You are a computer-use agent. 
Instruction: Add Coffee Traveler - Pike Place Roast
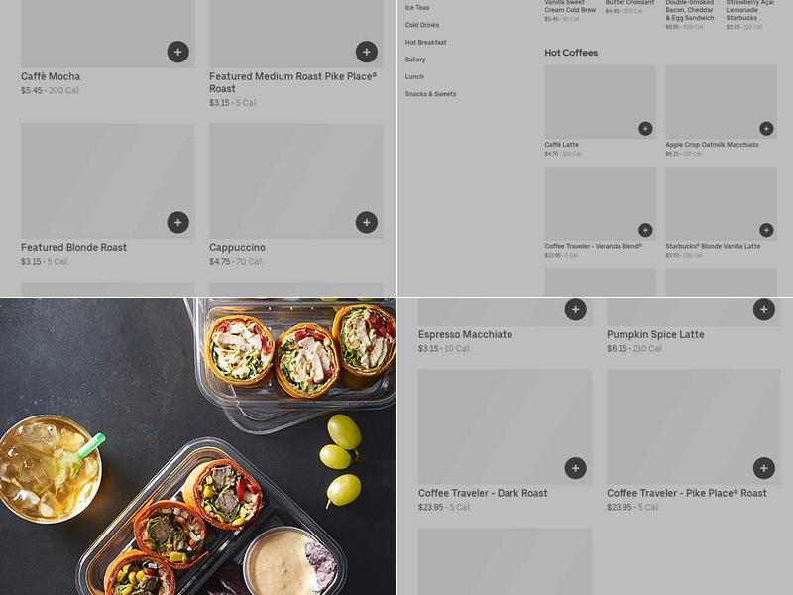tap(764, 468)
